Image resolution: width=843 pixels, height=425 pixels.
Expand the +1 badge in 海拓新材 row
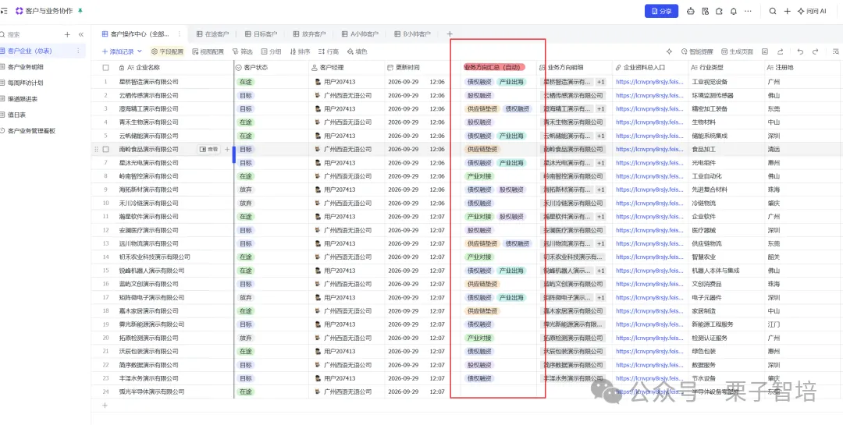coord(600,189)
